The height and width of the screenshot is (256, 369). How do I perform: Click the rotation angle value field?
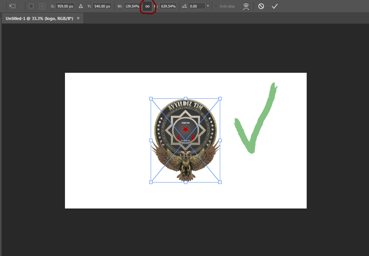tap(196, 6)
